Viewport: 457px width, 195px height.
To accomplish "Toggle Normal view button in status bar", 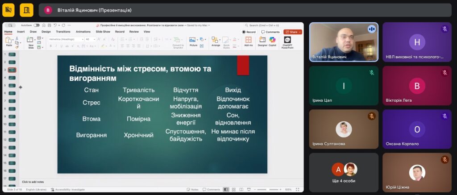I will tap(226, 190).
